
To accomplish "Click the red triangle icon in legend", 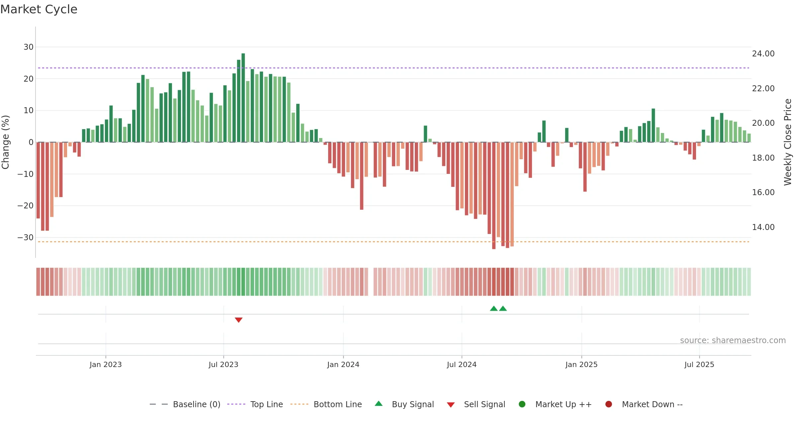I will (x=451, y=405).
